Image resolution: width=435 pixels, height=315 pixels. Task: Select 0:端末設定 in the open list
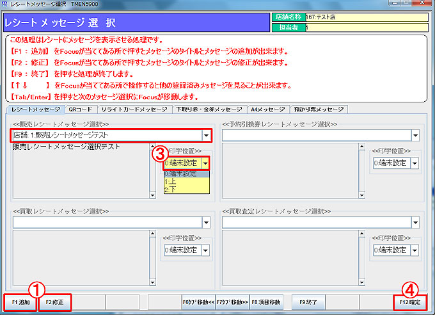tap(186, 174)
